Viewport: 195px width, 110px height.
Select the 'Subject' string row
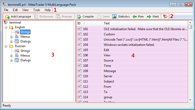[132, 81]
